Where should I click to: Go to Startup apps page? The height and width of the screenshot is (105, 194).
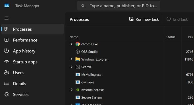32,62
